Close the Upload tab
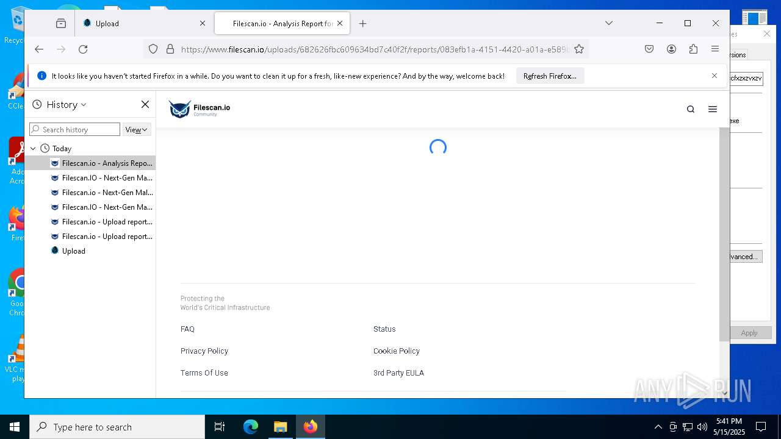This screenshot has height=439, width=781. pos(203,23)
